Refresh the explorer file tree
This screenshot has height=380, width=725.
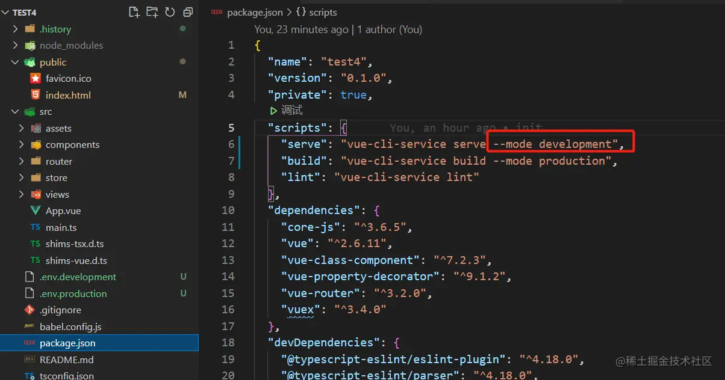pyautogui.click(x=170, y=12)
